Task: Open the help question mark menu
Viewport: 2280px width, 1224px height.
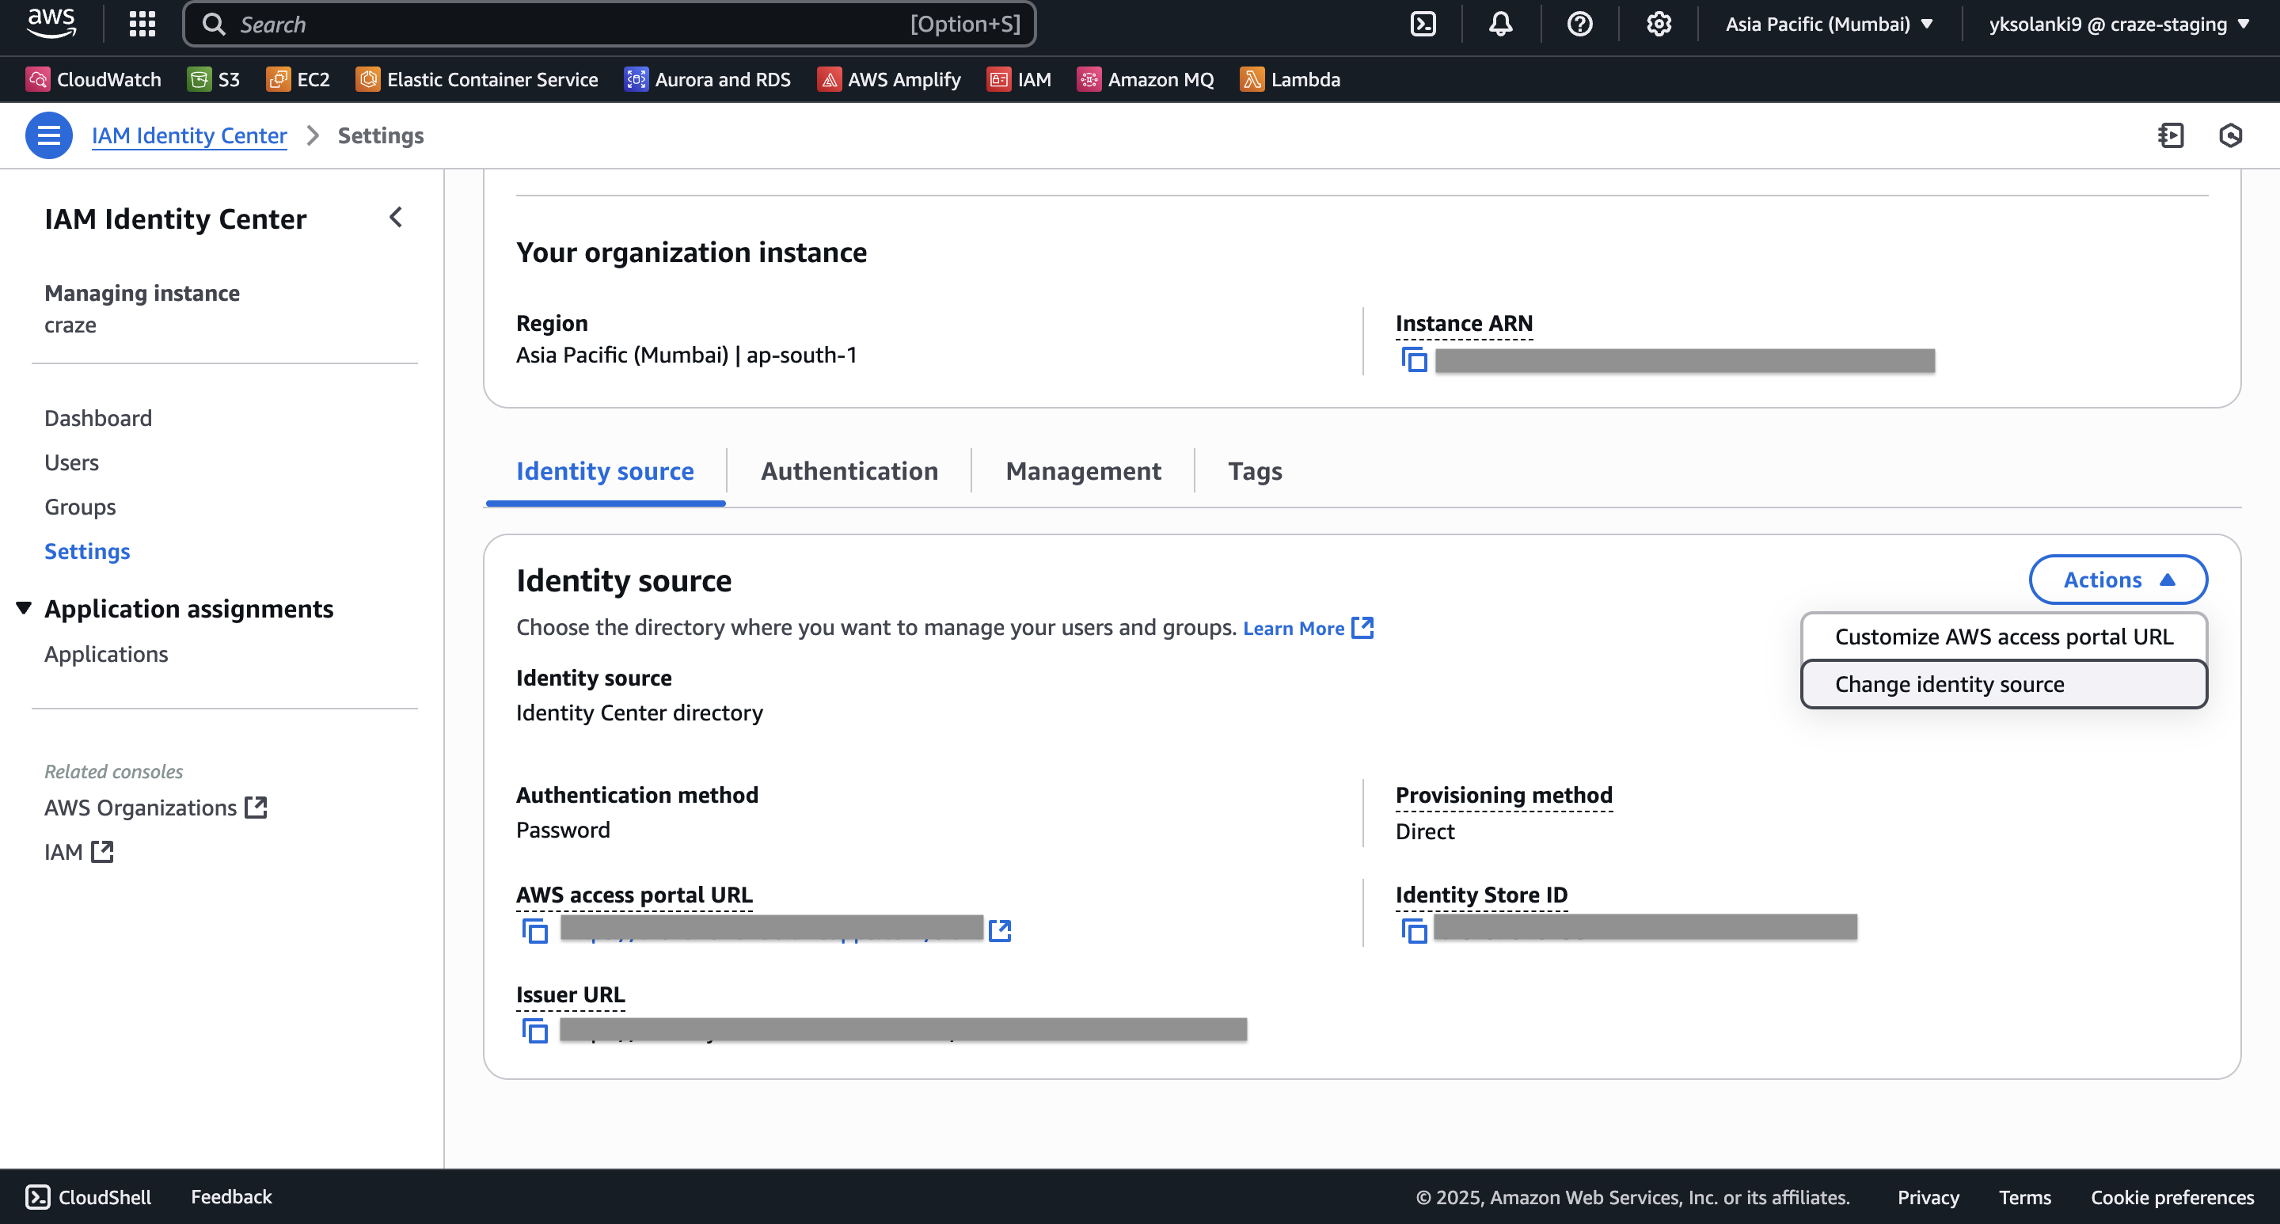Action: coord(1579,24)
